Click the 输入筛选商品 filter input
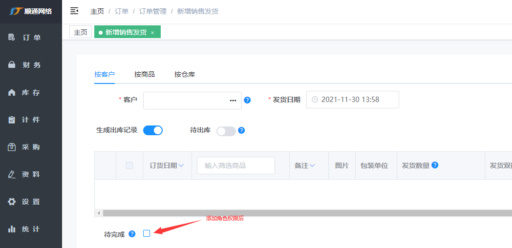 (236, 165)
